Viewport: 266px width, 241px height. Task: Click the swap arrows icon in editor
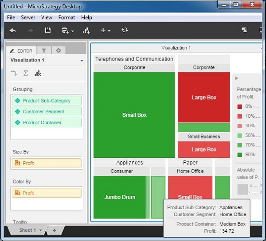(x=14, y=73)
